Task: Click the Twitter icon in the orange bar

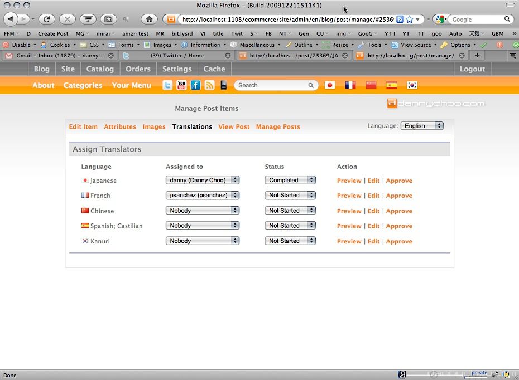Action: coord(167,85)
